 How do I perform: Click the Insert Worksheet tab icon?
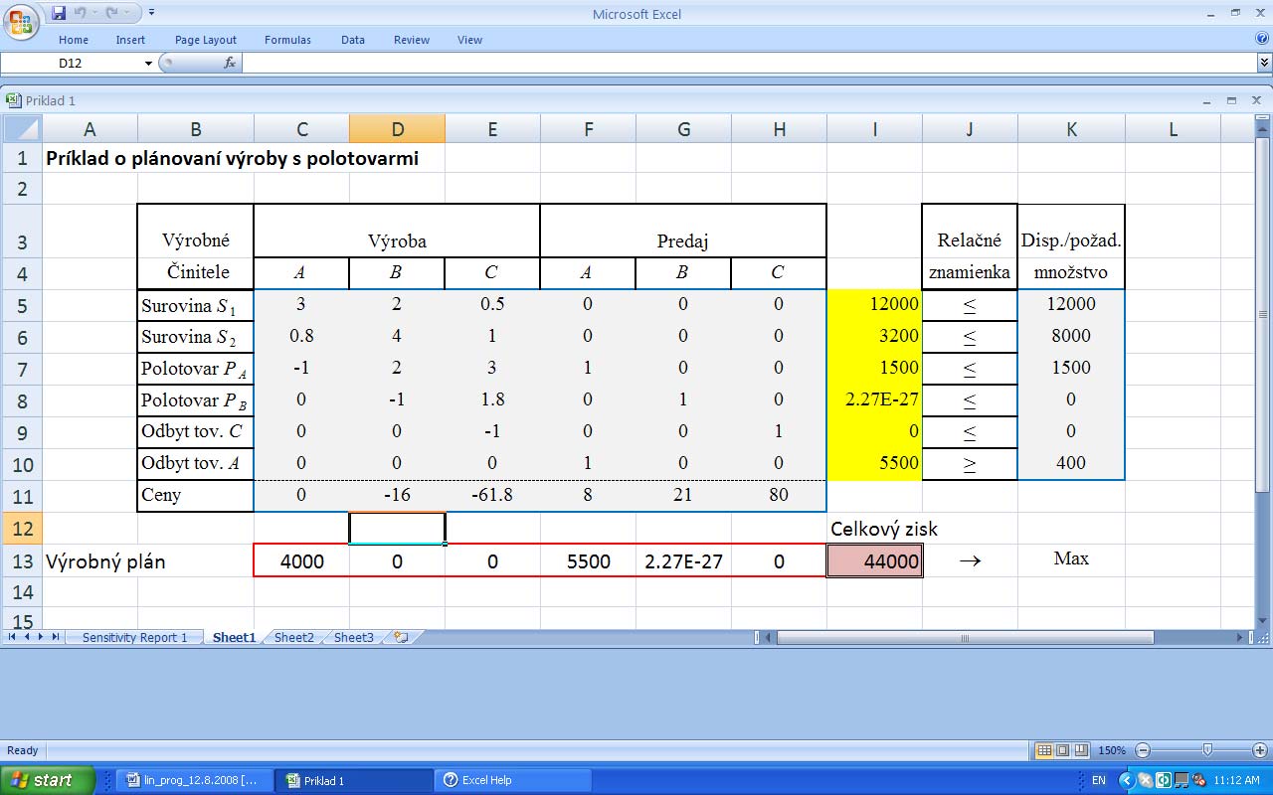[401, 638]
